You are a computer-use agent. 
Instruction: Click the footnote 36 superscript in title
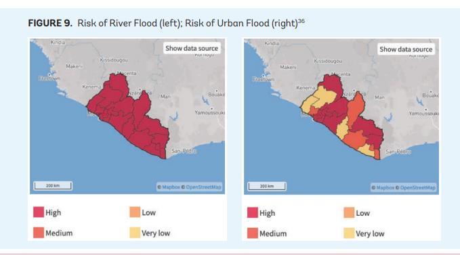pos(301,21)
